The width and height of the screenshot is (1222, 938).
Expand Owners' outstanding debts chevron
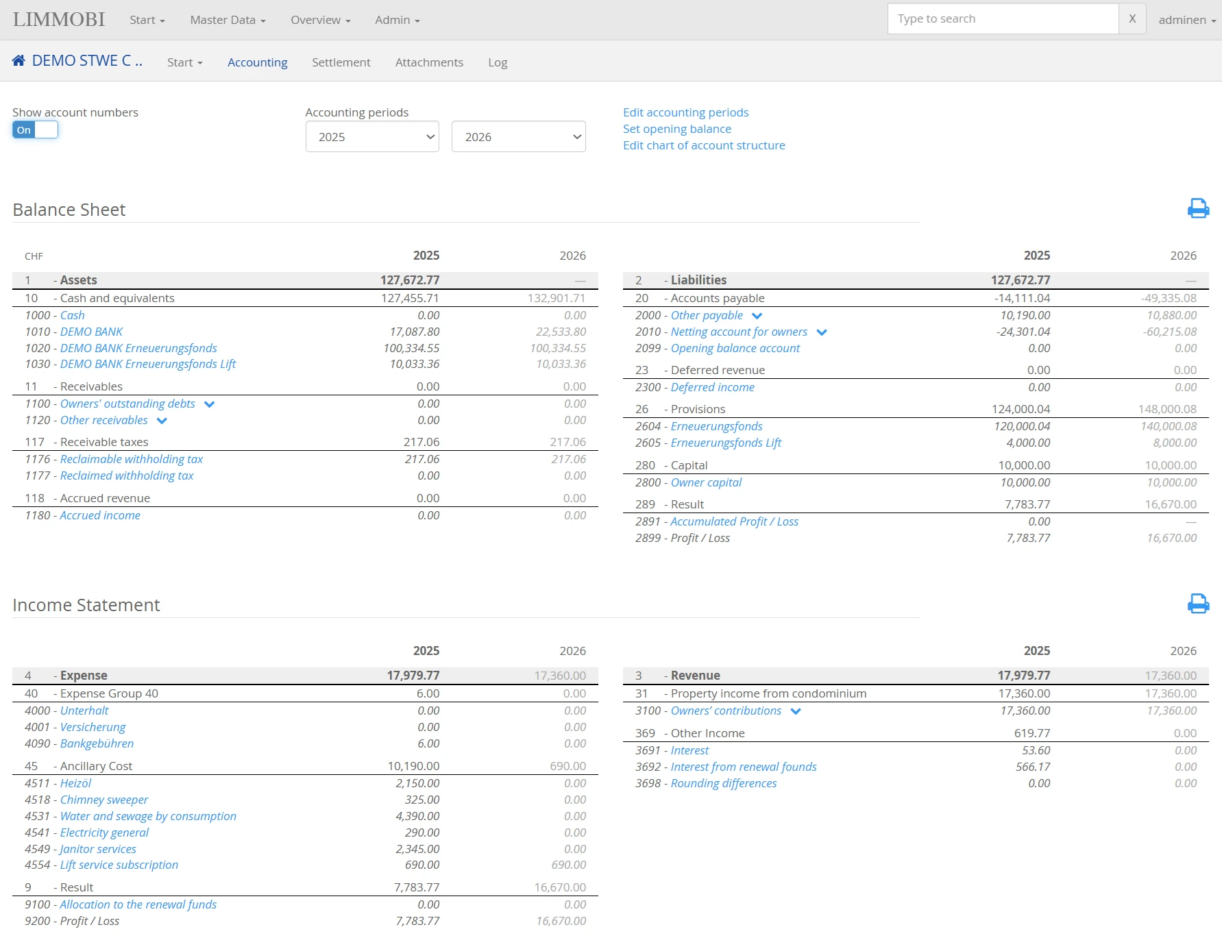click(209, 404)
